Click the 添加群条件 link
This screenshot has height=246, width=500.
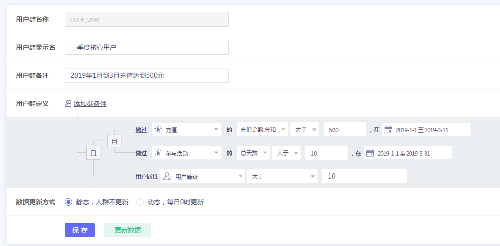click(x=90, y=104)
